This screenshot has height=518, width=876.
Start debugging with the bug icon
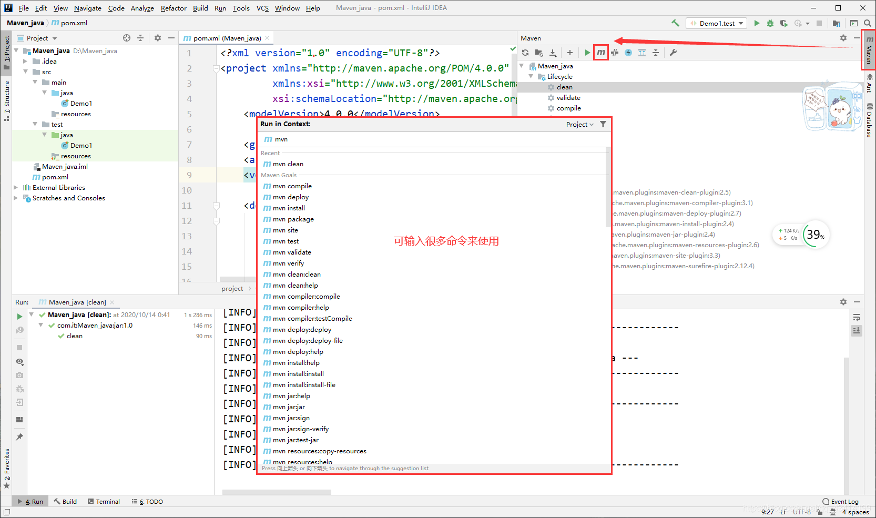point(770,23)
